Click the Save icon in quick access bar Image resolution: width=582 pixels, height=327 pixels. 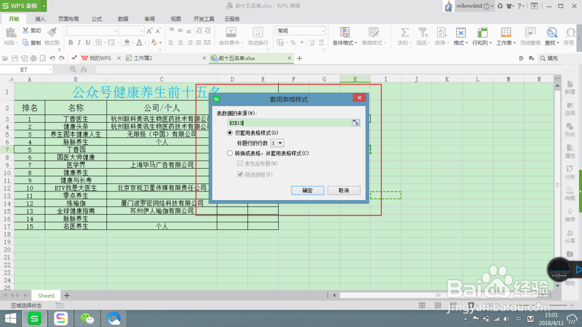tap(15, 58)
